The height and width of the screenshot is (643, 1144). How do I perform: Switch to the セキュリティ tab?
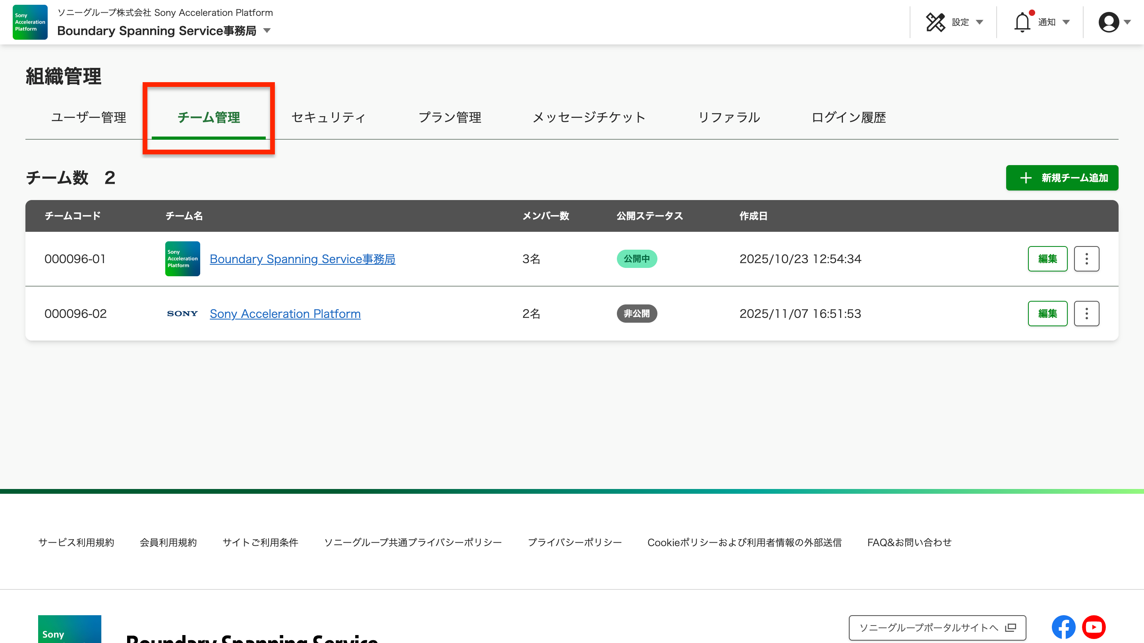click(x=328, y=117)
